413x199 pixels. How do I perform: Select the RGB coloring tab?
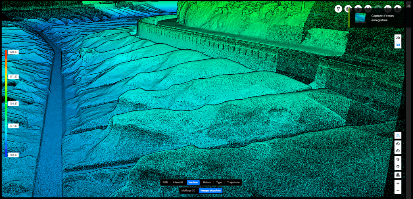point(165,182)
